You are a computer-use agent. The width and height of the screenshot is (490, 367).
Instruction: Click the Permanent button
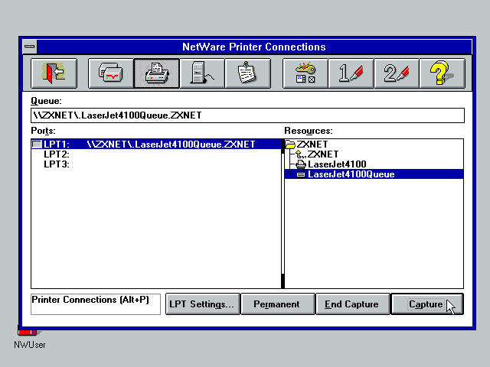point(277,304)
